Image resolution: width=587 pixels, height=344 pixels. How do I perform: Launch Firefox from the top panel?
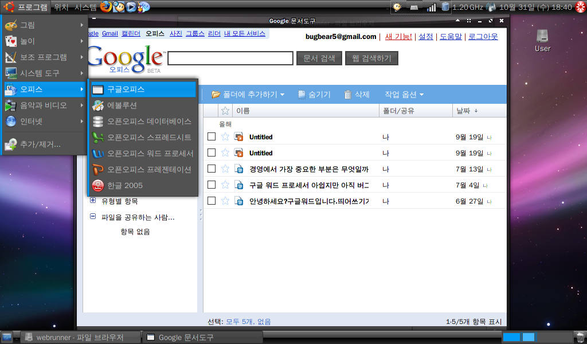click(x=106, y=7)
